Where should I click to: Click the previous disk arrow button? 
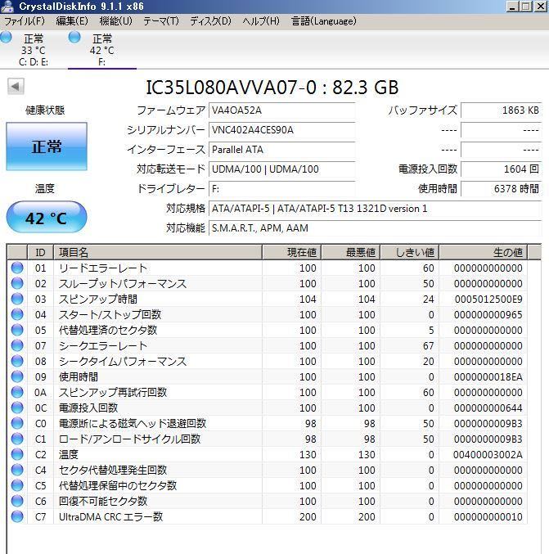click(16, 86)
